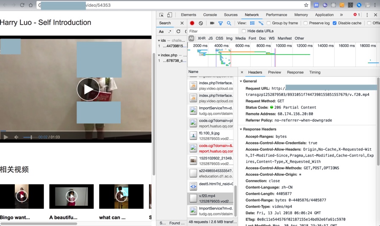Click the capture screenshots camera icon
The width and height of the screenshot is (380, 226).
pos(212,23)
